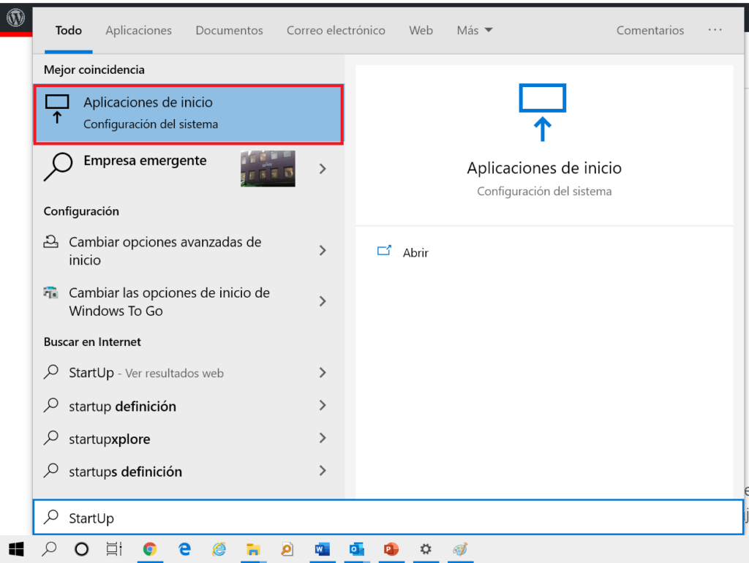This screenshot has height=563, width=749.
Task: Open Outlook from the taskbar
Action: 357,549
